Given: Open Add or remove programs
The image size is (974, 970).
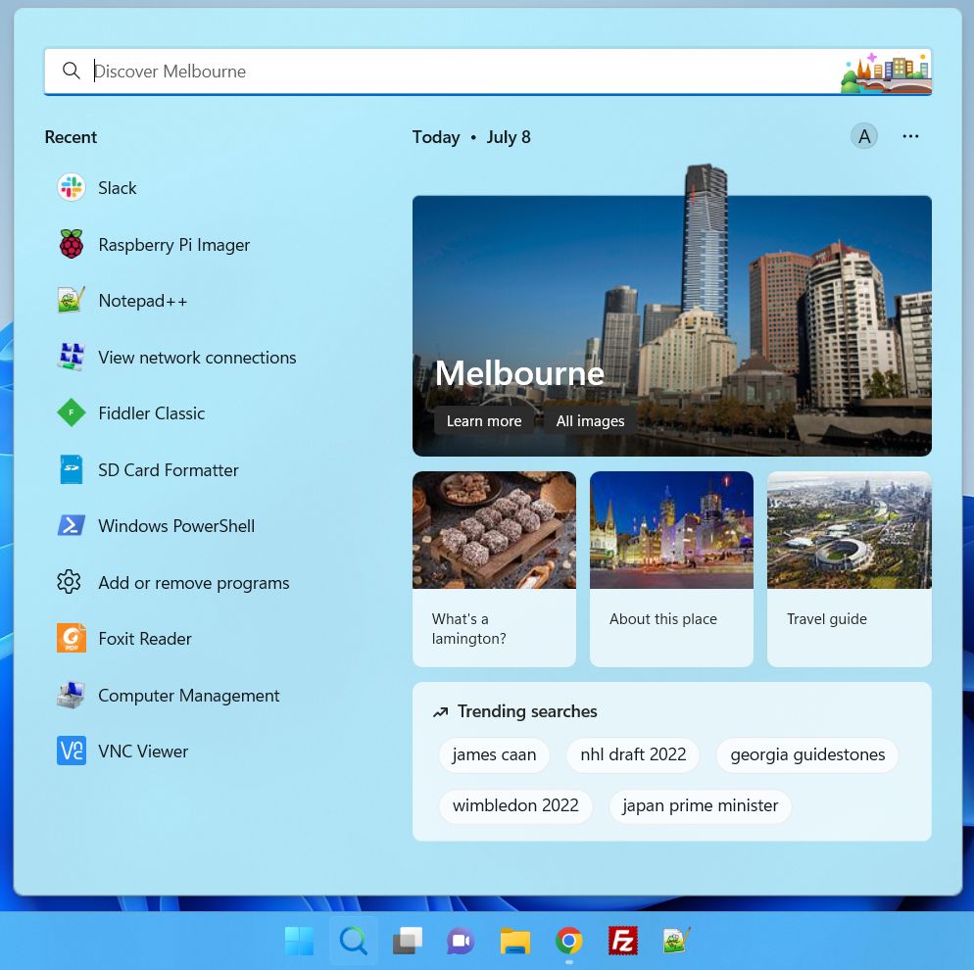Looking at the screenshot, I should 193,582.
